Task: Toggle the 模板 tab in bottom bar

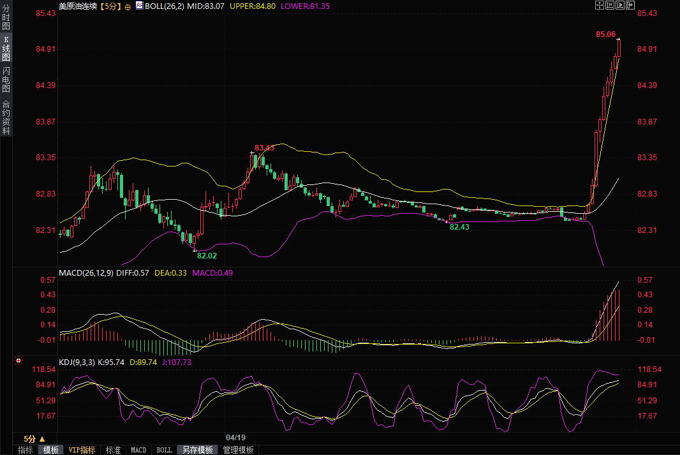Action: [51, 450]
